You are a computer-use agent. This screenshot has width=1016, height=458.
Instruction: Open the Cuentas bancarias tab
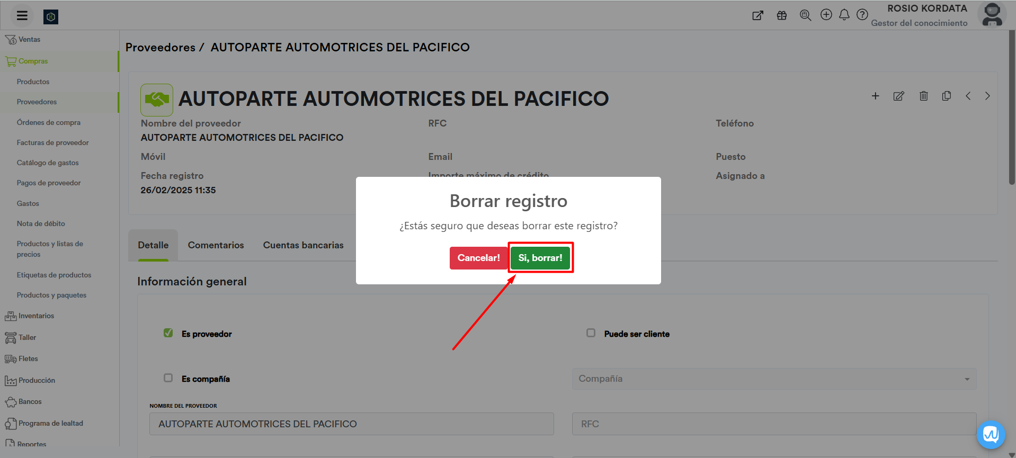click(x=303, y=245)
